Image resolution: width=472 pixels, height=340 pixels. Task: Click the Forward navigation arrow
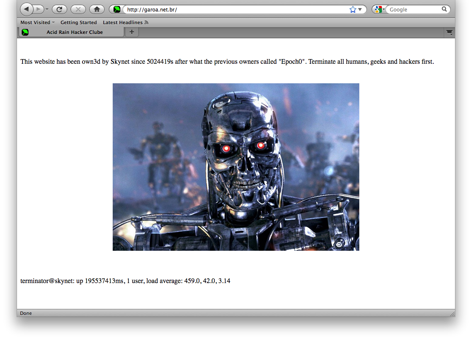(x=38, y=9)
